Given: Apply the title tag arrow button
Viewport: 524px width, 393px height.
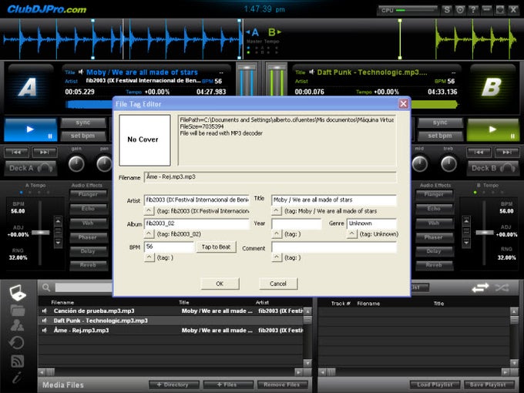Looking at the screenshot, I should [277, 211].
